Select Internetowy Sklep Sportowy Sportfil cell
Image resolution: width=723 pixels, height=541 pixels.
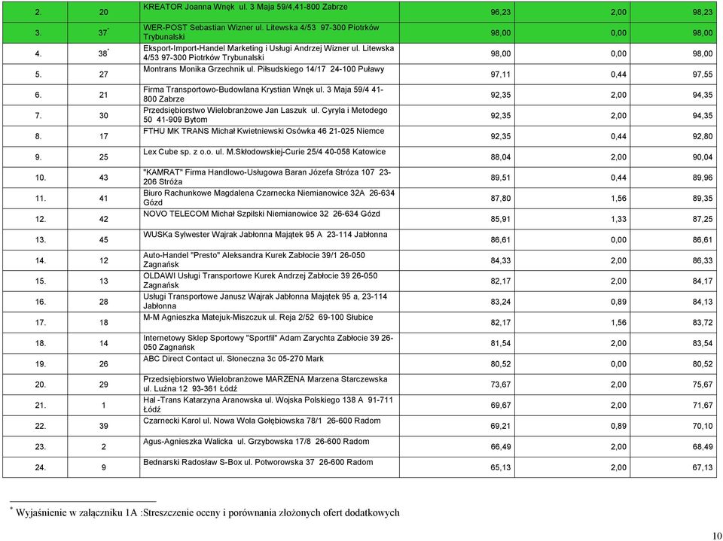tap(270, 343)
